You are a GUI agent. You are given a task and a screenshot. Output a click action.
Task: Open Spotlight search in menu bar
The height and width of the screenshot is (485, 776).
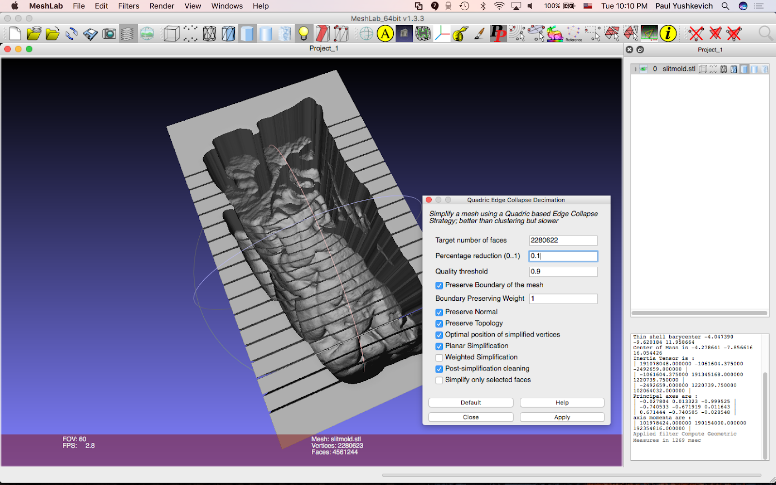coord(725,6)
